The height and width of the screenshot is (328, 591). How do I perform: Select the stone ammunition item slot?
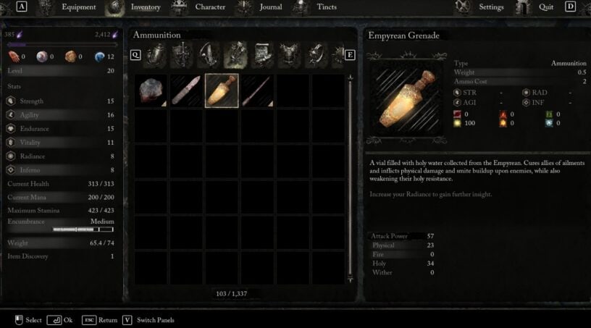pyautogui.click(x=151, y=91)
